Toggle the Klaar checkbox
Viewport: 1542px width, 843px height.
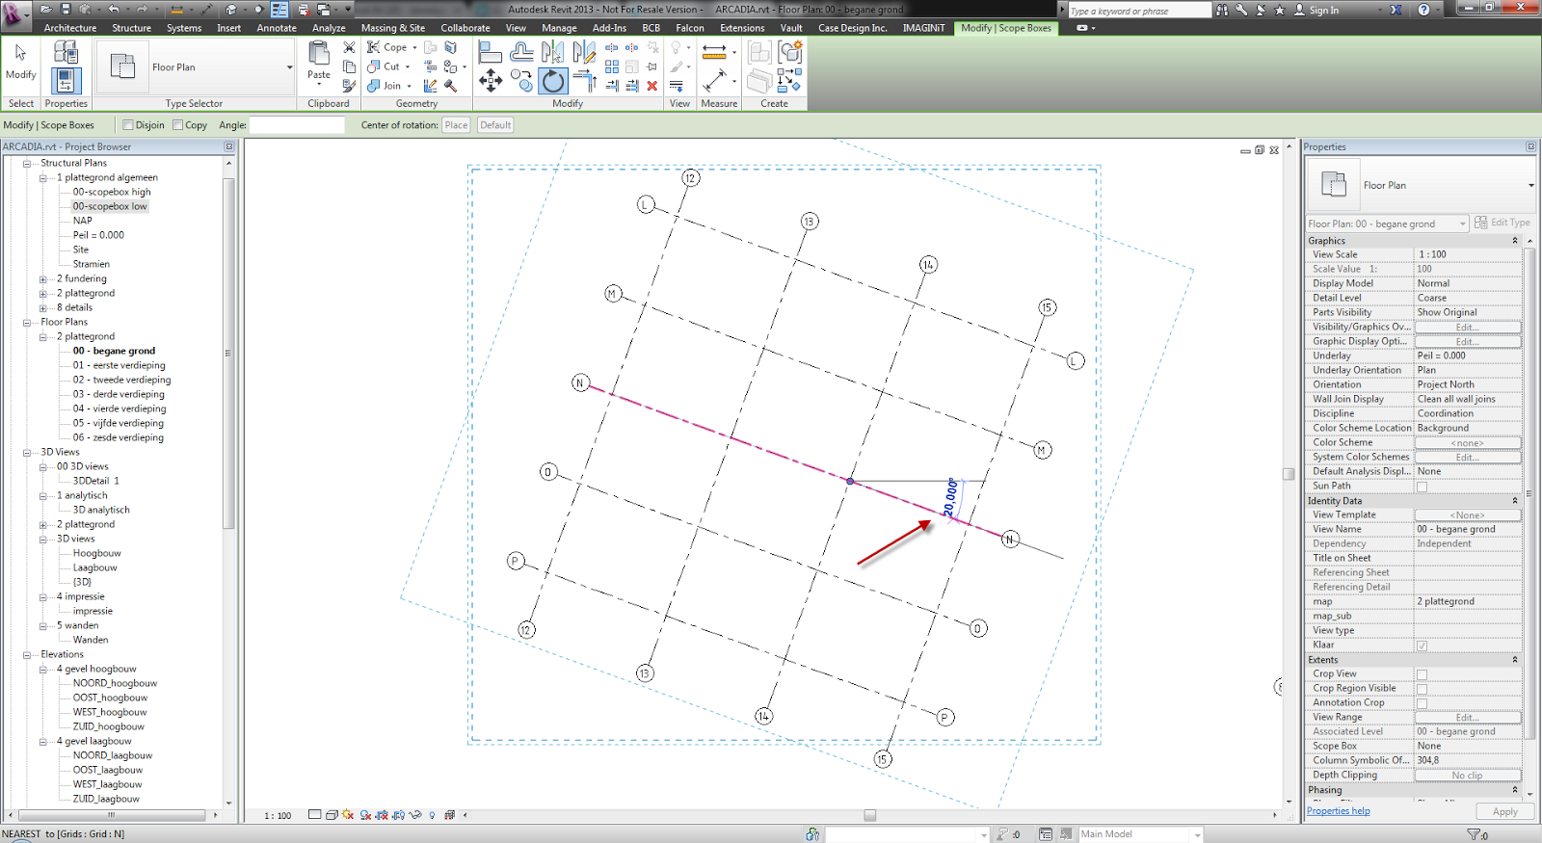[1422, 645]
